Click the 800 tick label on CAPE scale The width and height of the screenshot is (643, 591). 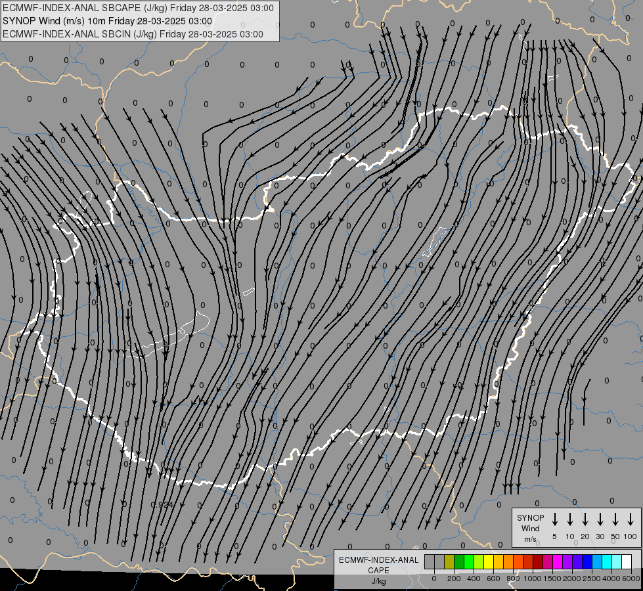click(513, 579)
